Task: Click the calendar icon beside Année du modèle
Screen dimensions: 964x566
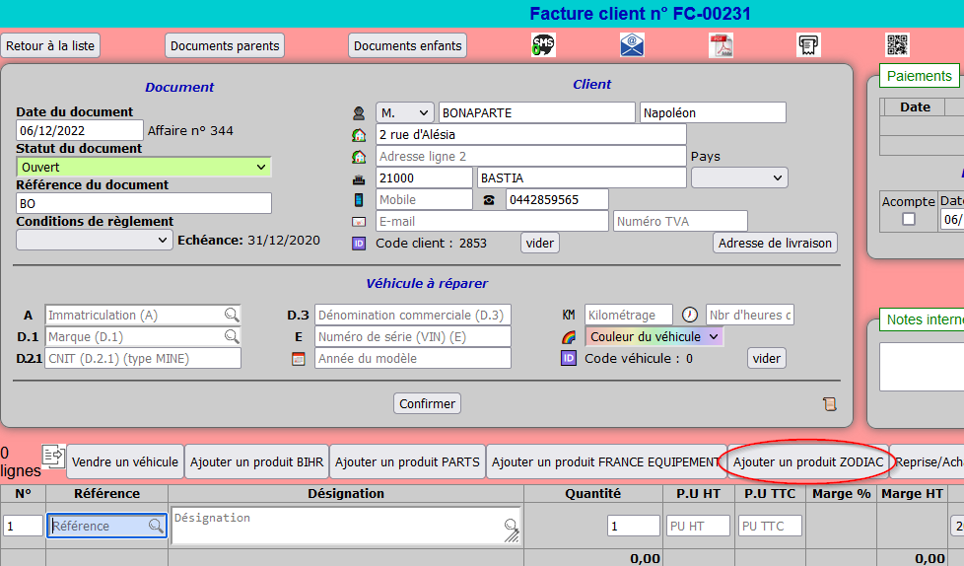Action: [299, 359]
